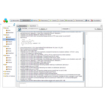Viewport: 105px width, 105px height.
Task: Focus the Classpath input field
Action: point(82,29)
